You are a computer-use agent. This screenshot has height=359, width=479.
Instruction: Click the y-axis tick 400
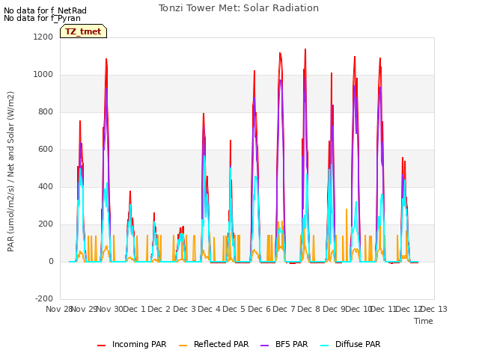[46, 186]
